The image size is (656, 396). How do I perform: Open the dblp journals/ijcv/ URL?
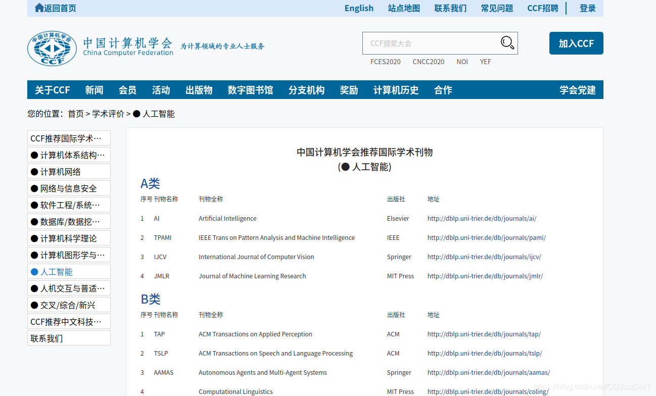484,257
